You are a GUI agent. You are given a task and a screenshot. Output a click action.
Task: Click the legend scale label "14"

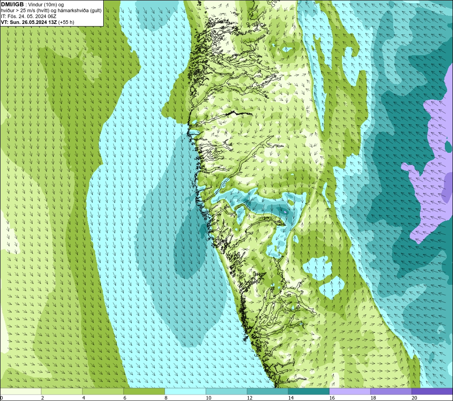click(291, 398)
